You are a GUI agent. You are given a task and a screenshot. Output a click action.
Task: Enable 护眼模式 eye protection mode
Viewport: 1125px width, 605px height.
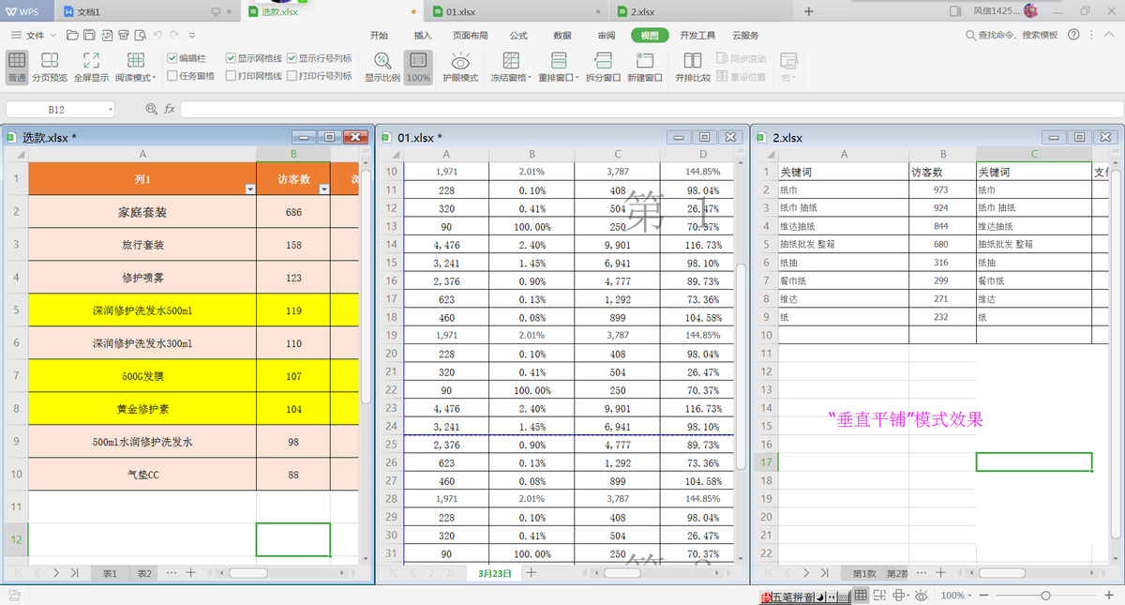click(460, 67)
